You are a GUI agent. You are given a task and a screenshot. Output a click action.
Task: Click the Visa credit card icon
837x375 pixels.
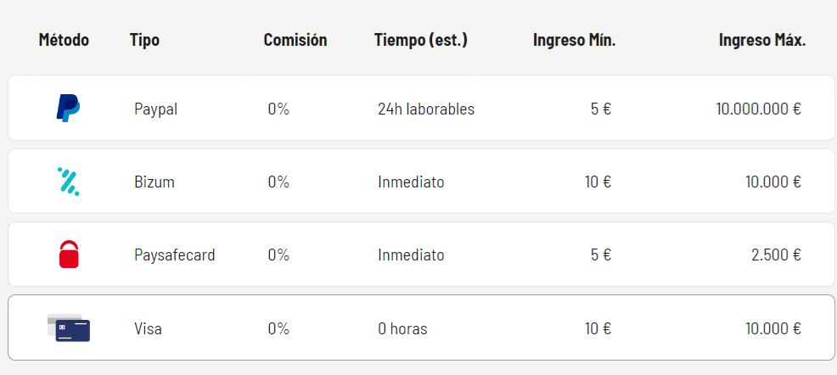click(69, 328)
